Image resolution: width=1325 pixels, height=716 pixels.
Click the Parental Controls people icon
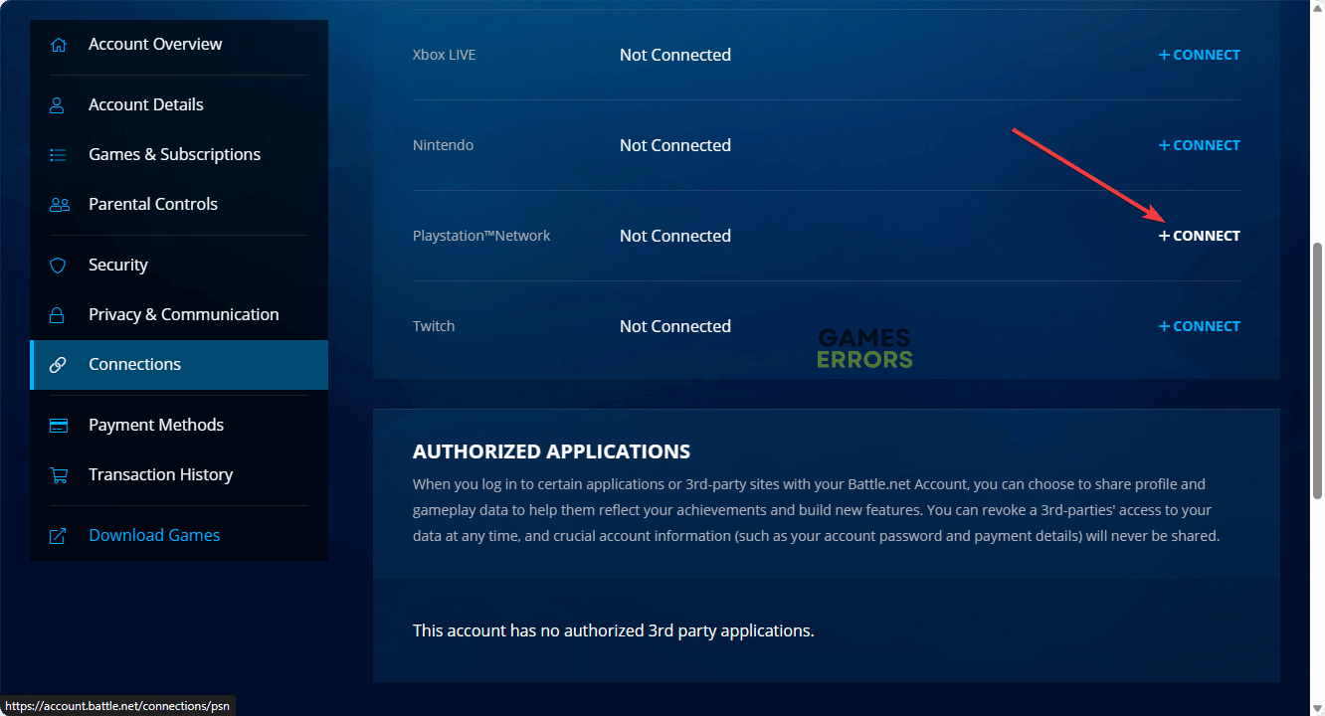click(x=59, y=205)
